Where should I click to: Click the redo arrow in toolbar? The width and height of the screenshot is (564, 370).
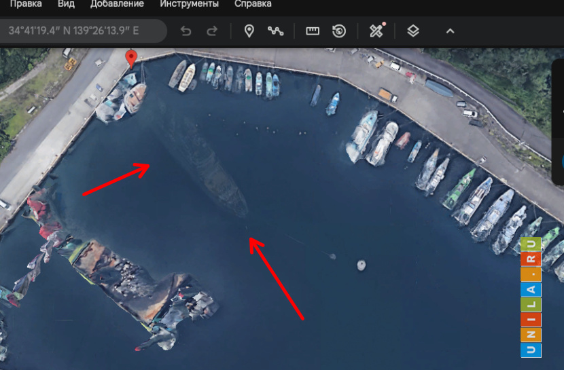click(x=212, y=31)
